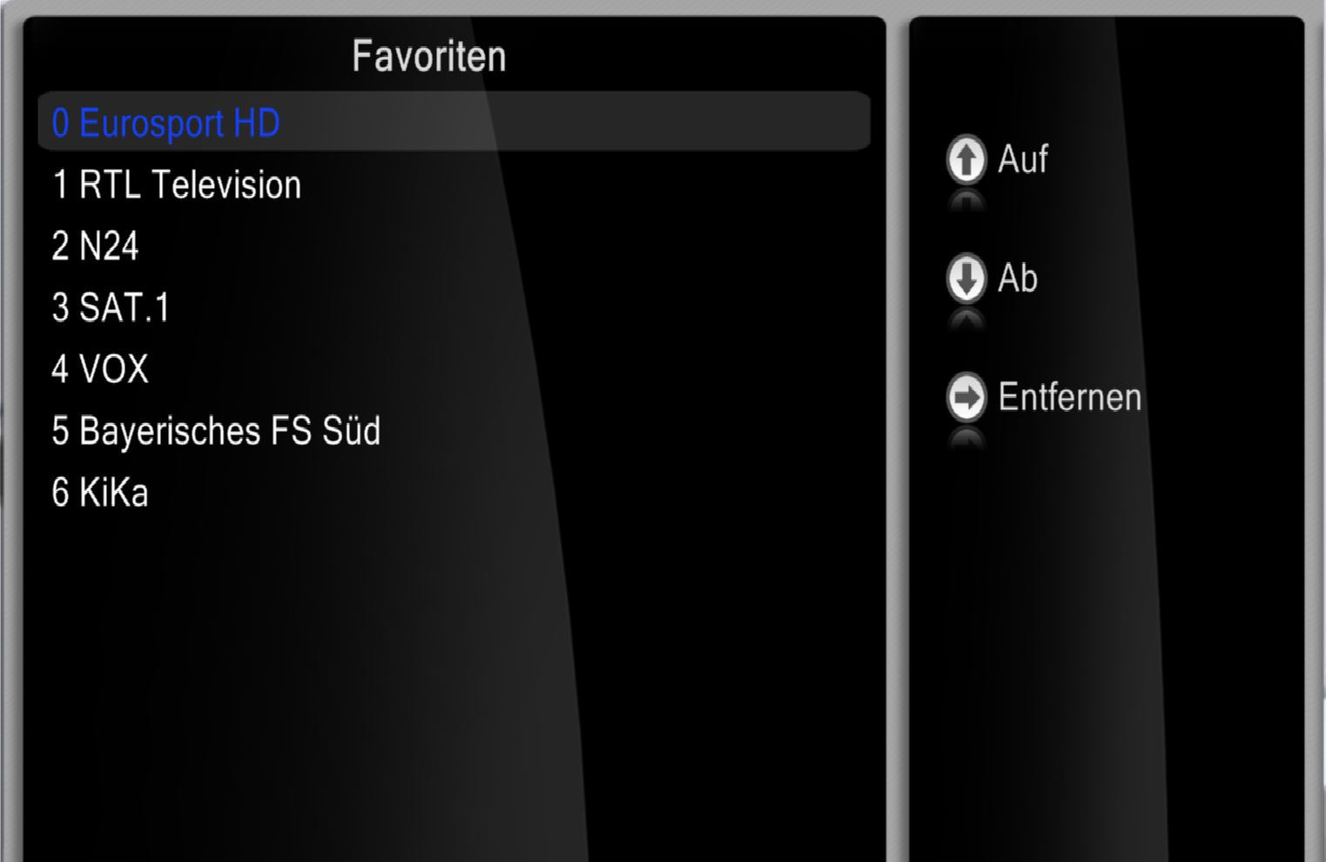
Task: Select RTL Television in the favorites list
Action: click(454, 185)
